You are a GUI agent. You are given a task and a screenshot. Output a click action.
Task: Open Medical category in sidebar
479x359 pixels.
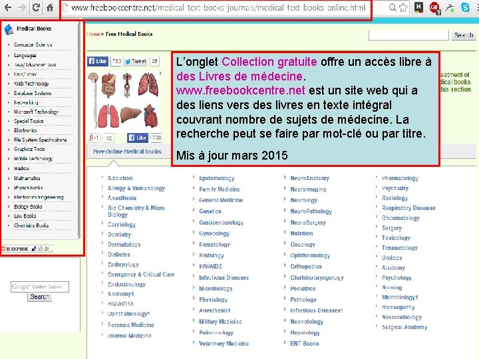21,168
